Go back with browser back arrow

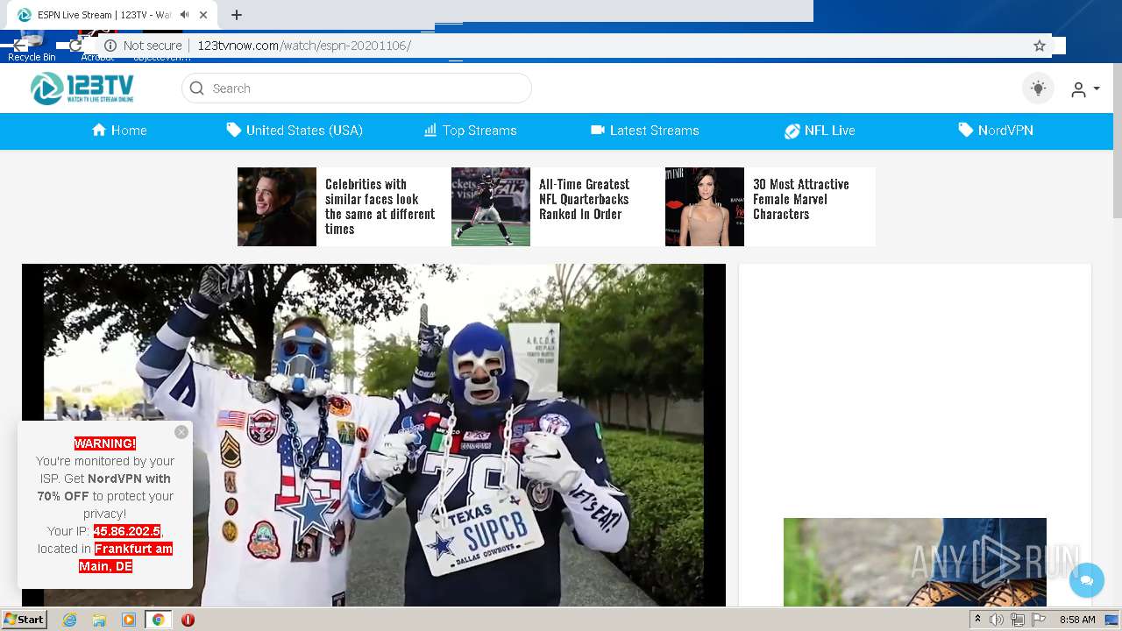point(21,46)
